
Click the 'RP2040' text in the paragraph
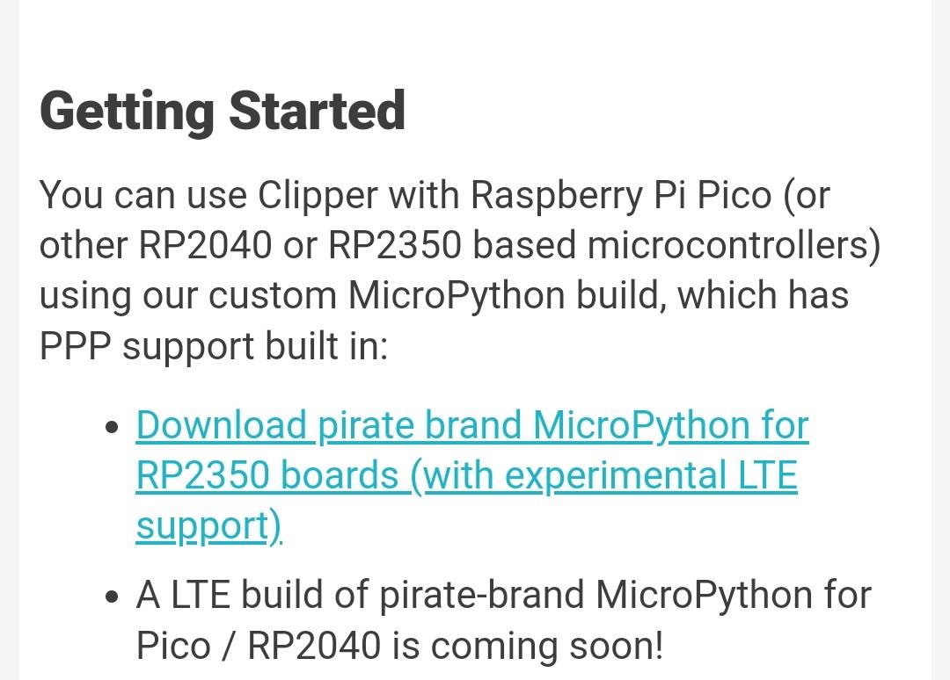point(205,246)
